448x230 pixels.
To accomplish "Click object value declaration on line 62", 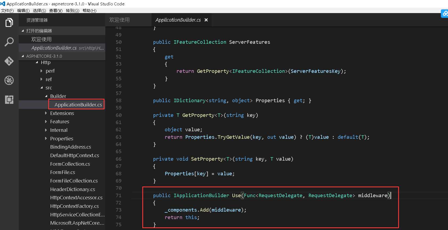I will point(183,130).
